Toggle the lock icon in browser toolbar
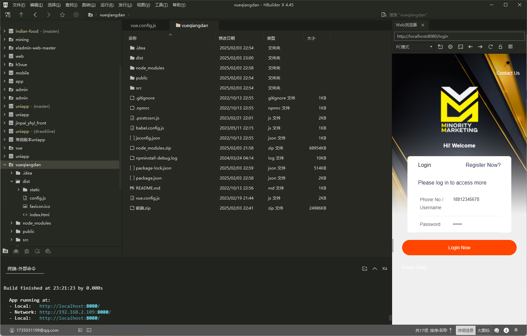The image size is (527, 336). tap(500, 47)
